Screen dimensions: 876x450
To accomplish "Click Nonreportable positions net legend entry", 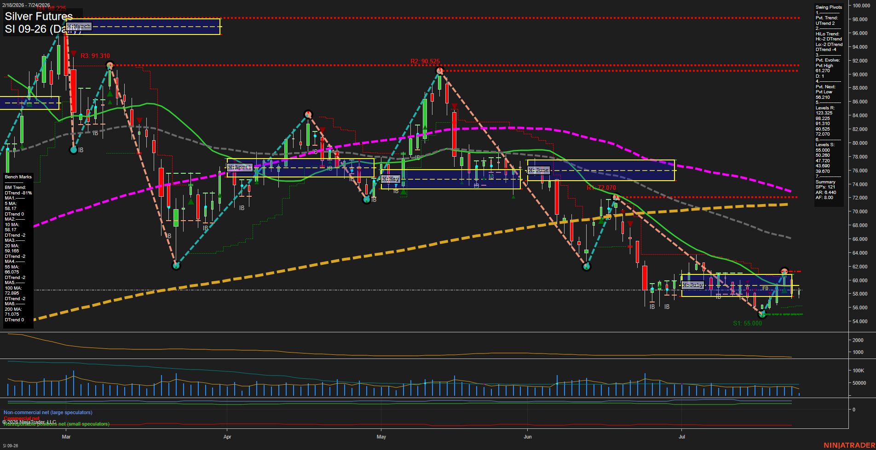I will [x=56, y=424].
